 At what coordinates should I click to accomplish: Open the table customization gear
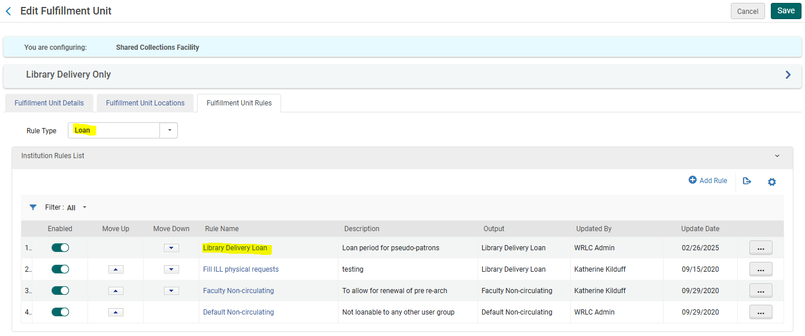(772, 181)
